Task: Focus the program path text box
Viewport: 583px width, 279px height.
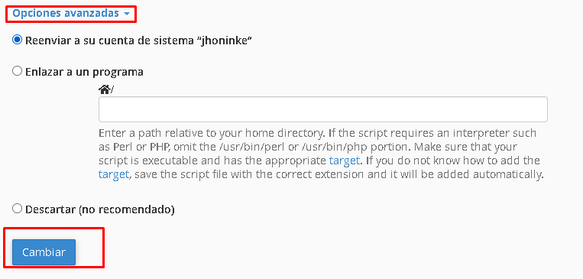Action: point(323,109)
